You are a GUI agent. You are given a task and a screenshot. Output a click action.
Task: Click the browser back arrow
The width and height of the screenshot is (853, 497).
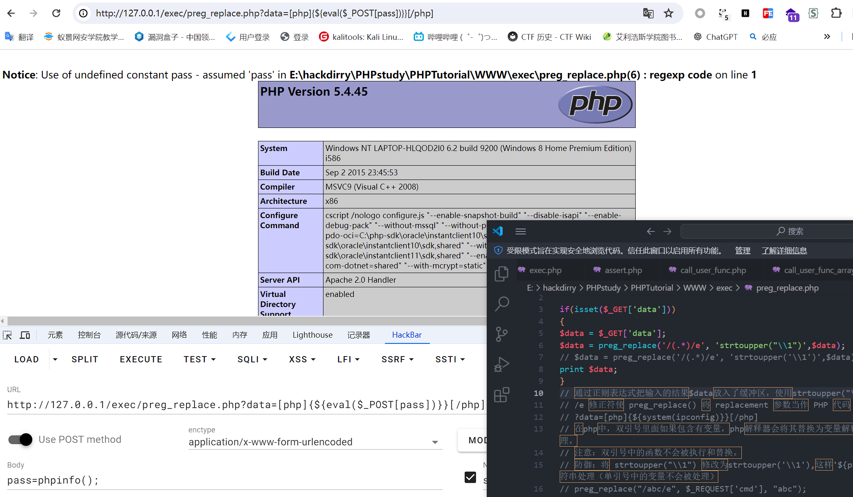[x=11, y=13]
